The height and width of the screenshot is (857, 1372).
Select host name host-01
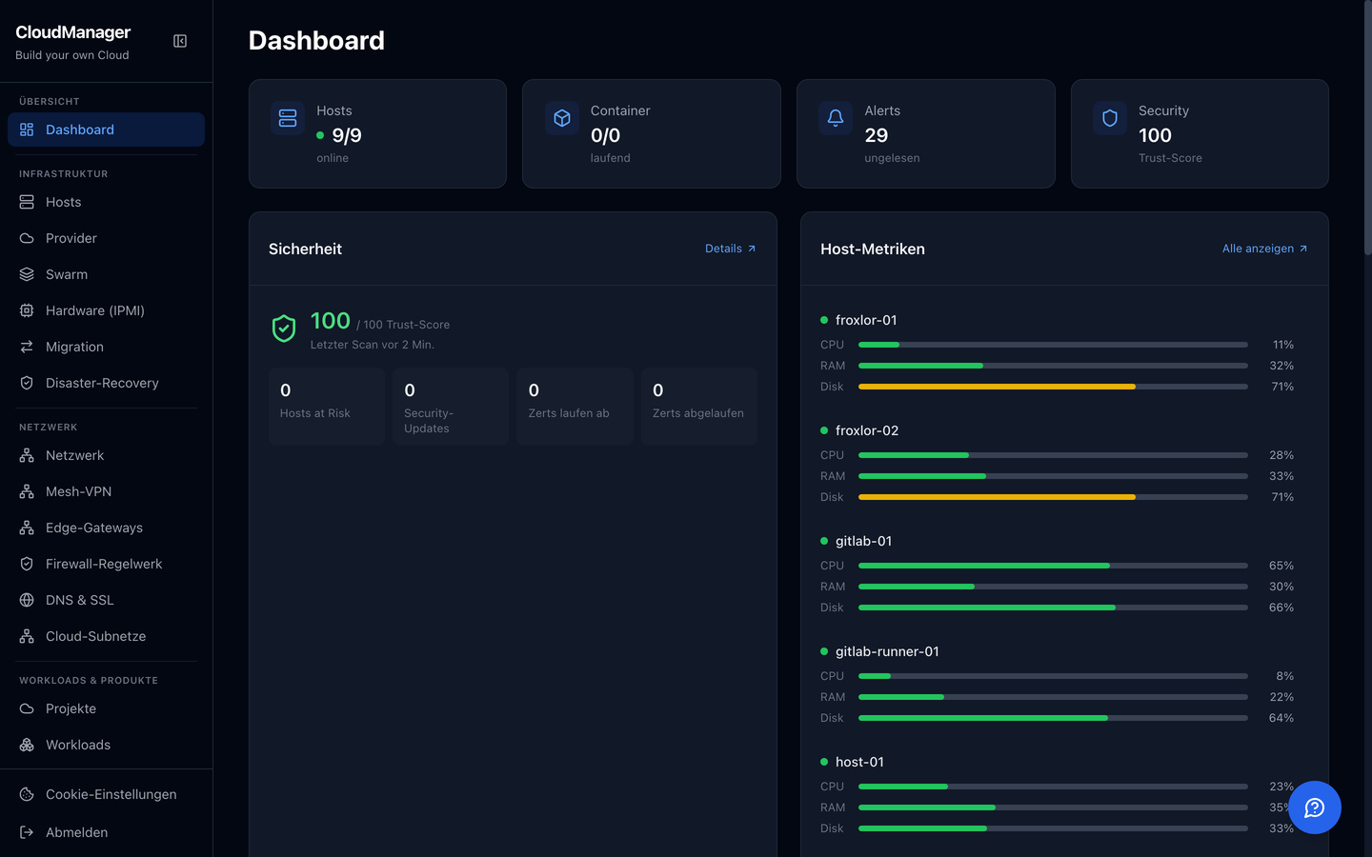(x=859, y=762)
